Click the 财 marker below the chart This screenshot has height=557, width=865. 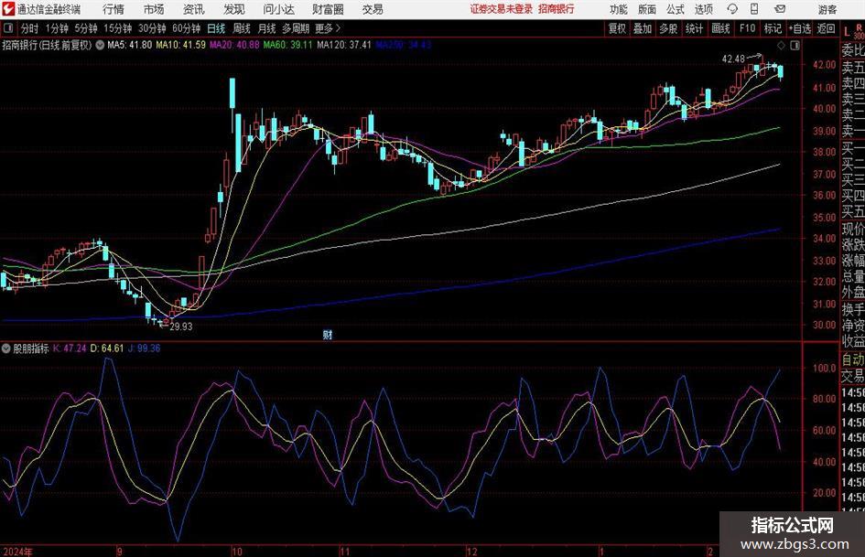pyautogui.click(x=328, y=334)
